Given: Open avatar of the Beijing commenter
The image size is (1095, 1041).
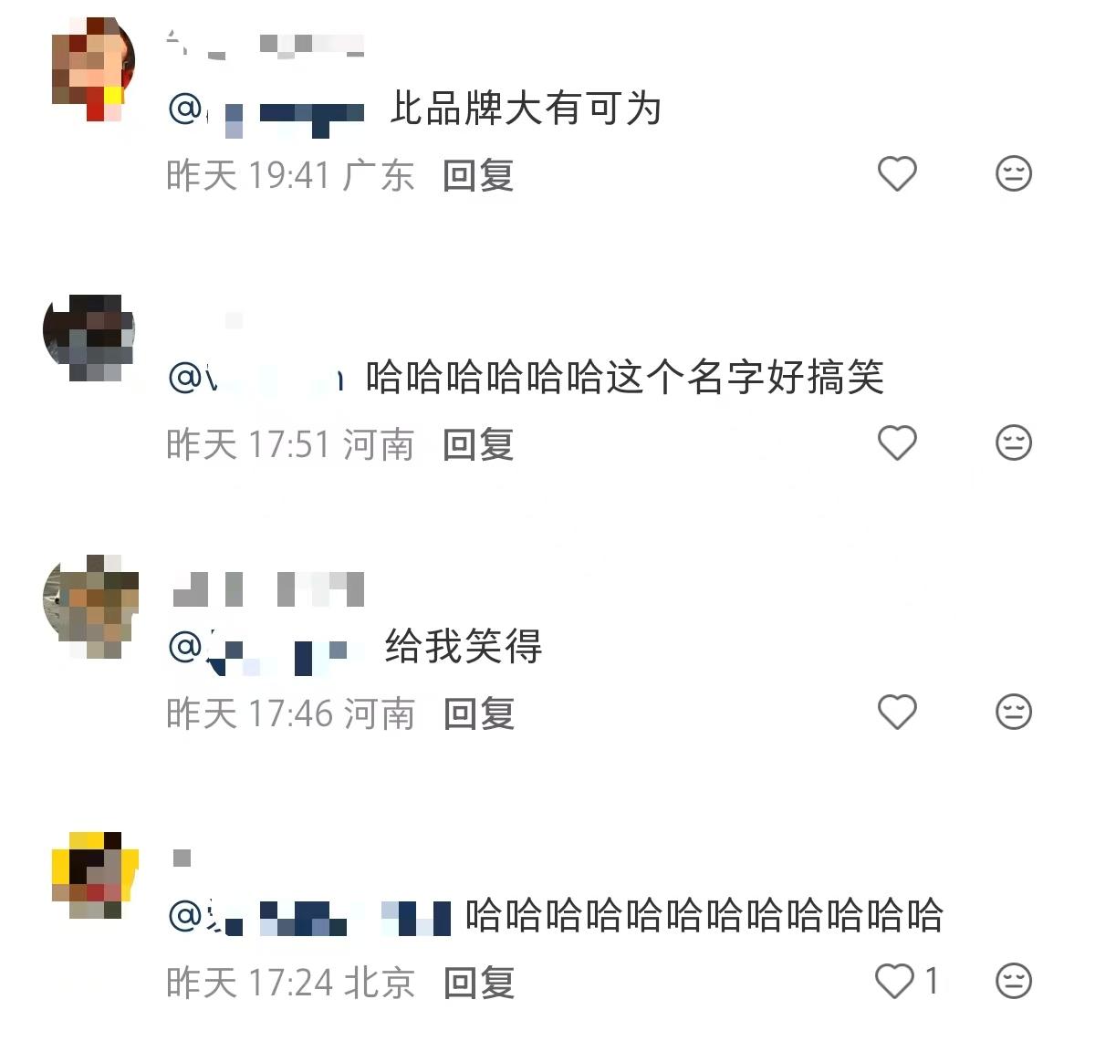Looking at the screenshot, I should [94, 875].
